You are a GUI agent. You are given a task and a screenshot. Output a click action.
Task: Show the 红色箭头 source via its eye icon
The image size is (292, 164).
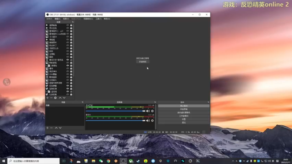68,80
